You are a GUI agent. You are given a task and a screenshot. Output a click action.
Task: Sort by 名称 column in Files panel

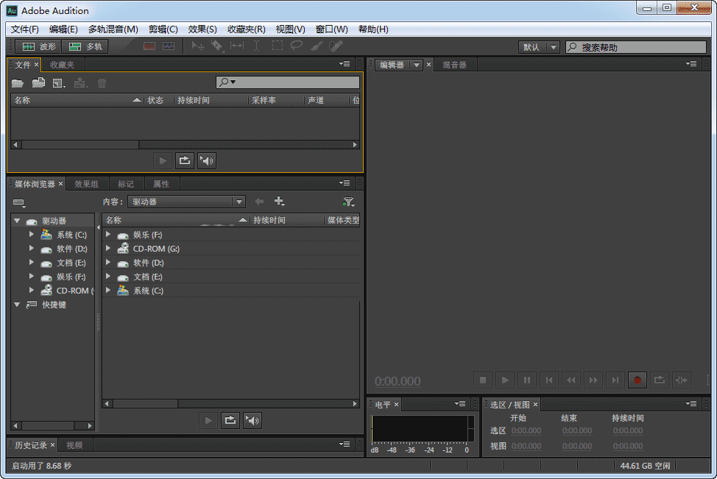click(x=77, y=100)
